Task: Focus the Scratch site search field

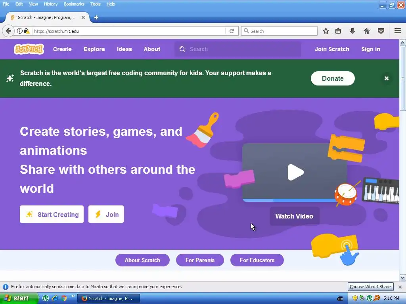Action: [238, 49]
